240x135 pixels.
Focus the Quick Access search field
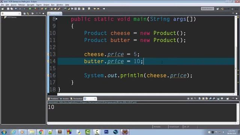tap(207, 9)
